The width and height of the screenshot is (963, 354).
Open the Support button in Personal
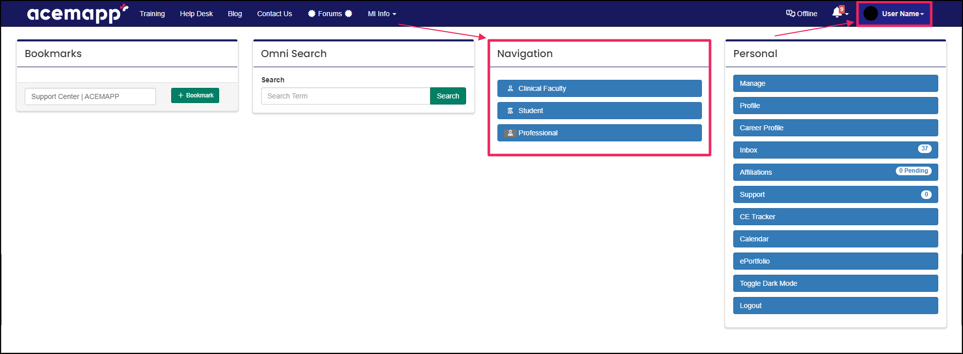836,194
